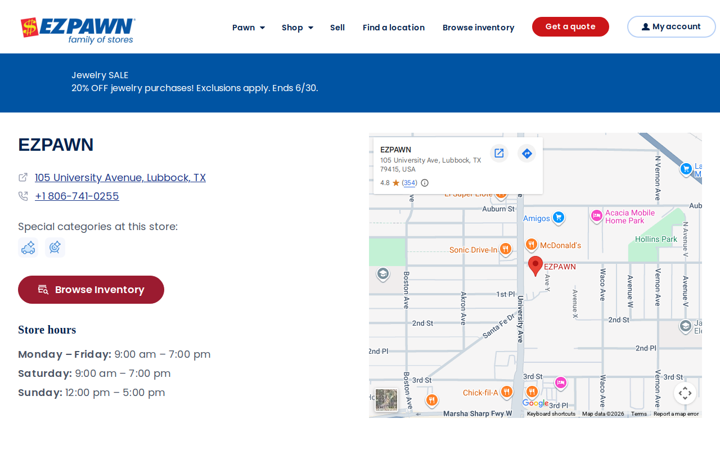Open the Sell menu item
The image size is (720, 450).
(x=337, y=28)
